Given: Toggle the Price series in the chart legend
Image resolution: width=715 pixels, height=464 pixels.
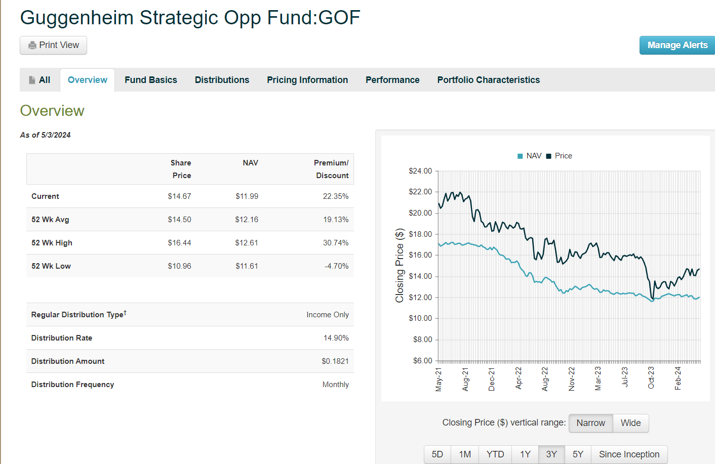Looking at the screenshot, I should (562, 155).
